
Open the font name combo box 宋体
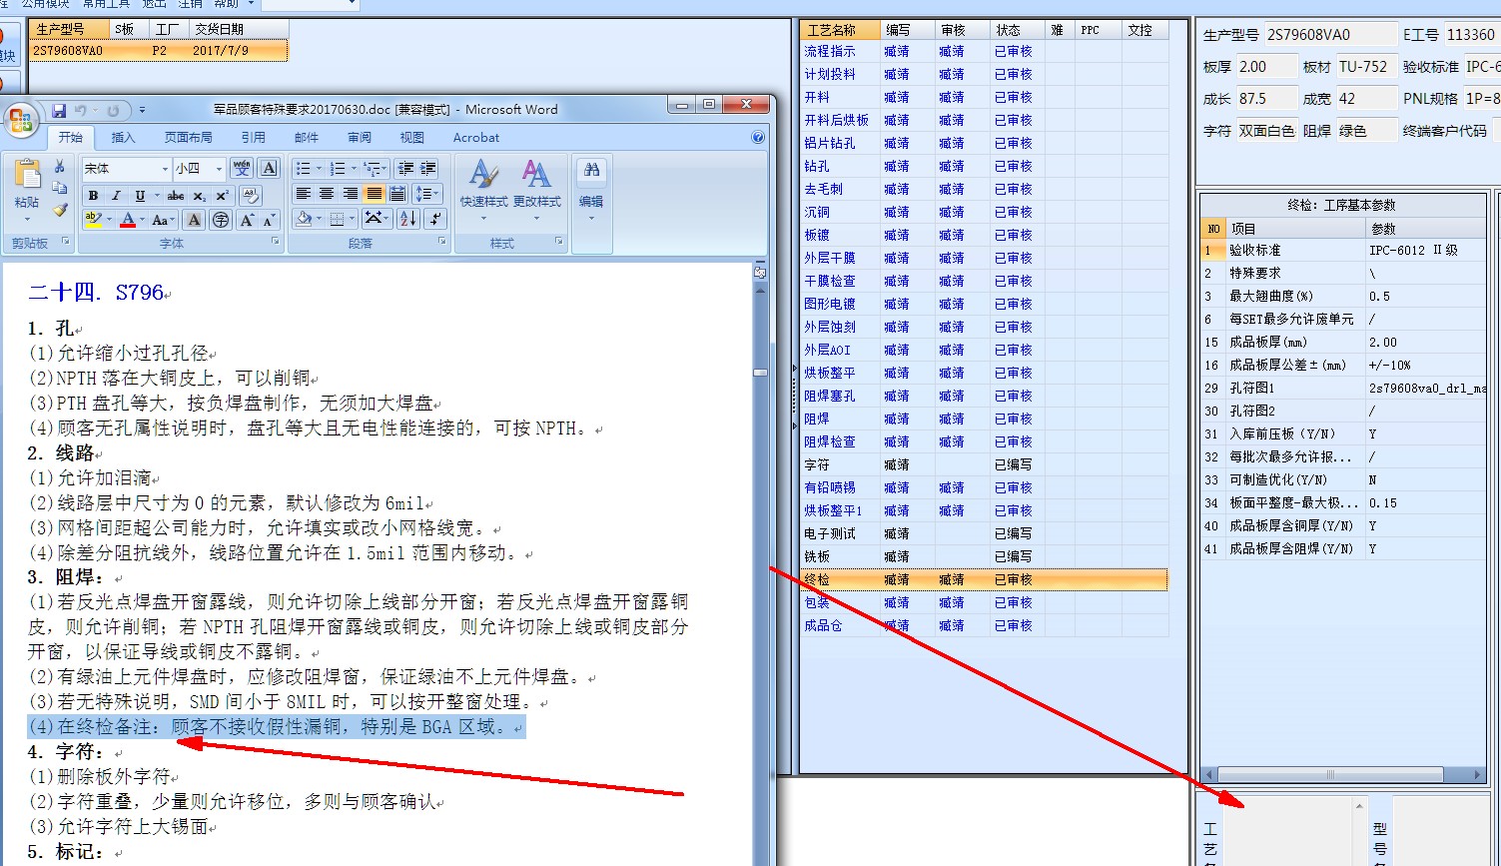[126, 169]
